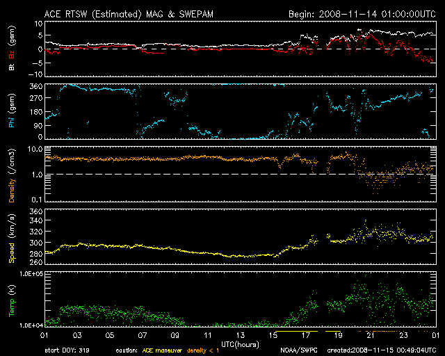Image resolution: width=445 pixels, height=356 pixels.
Task: Click the '11' hour label on time axis
Action: pos(208,336)
